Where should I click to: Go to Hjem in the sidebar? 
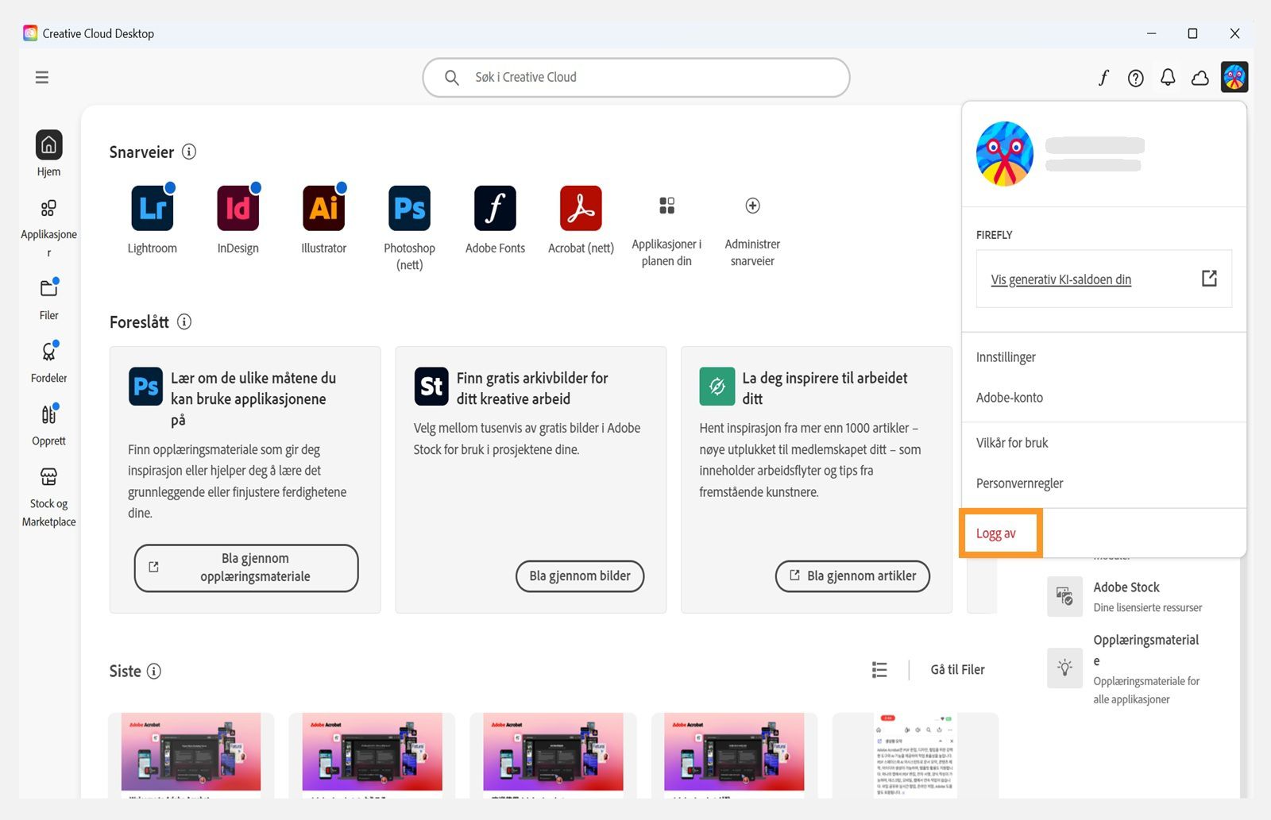coord(48,154)
